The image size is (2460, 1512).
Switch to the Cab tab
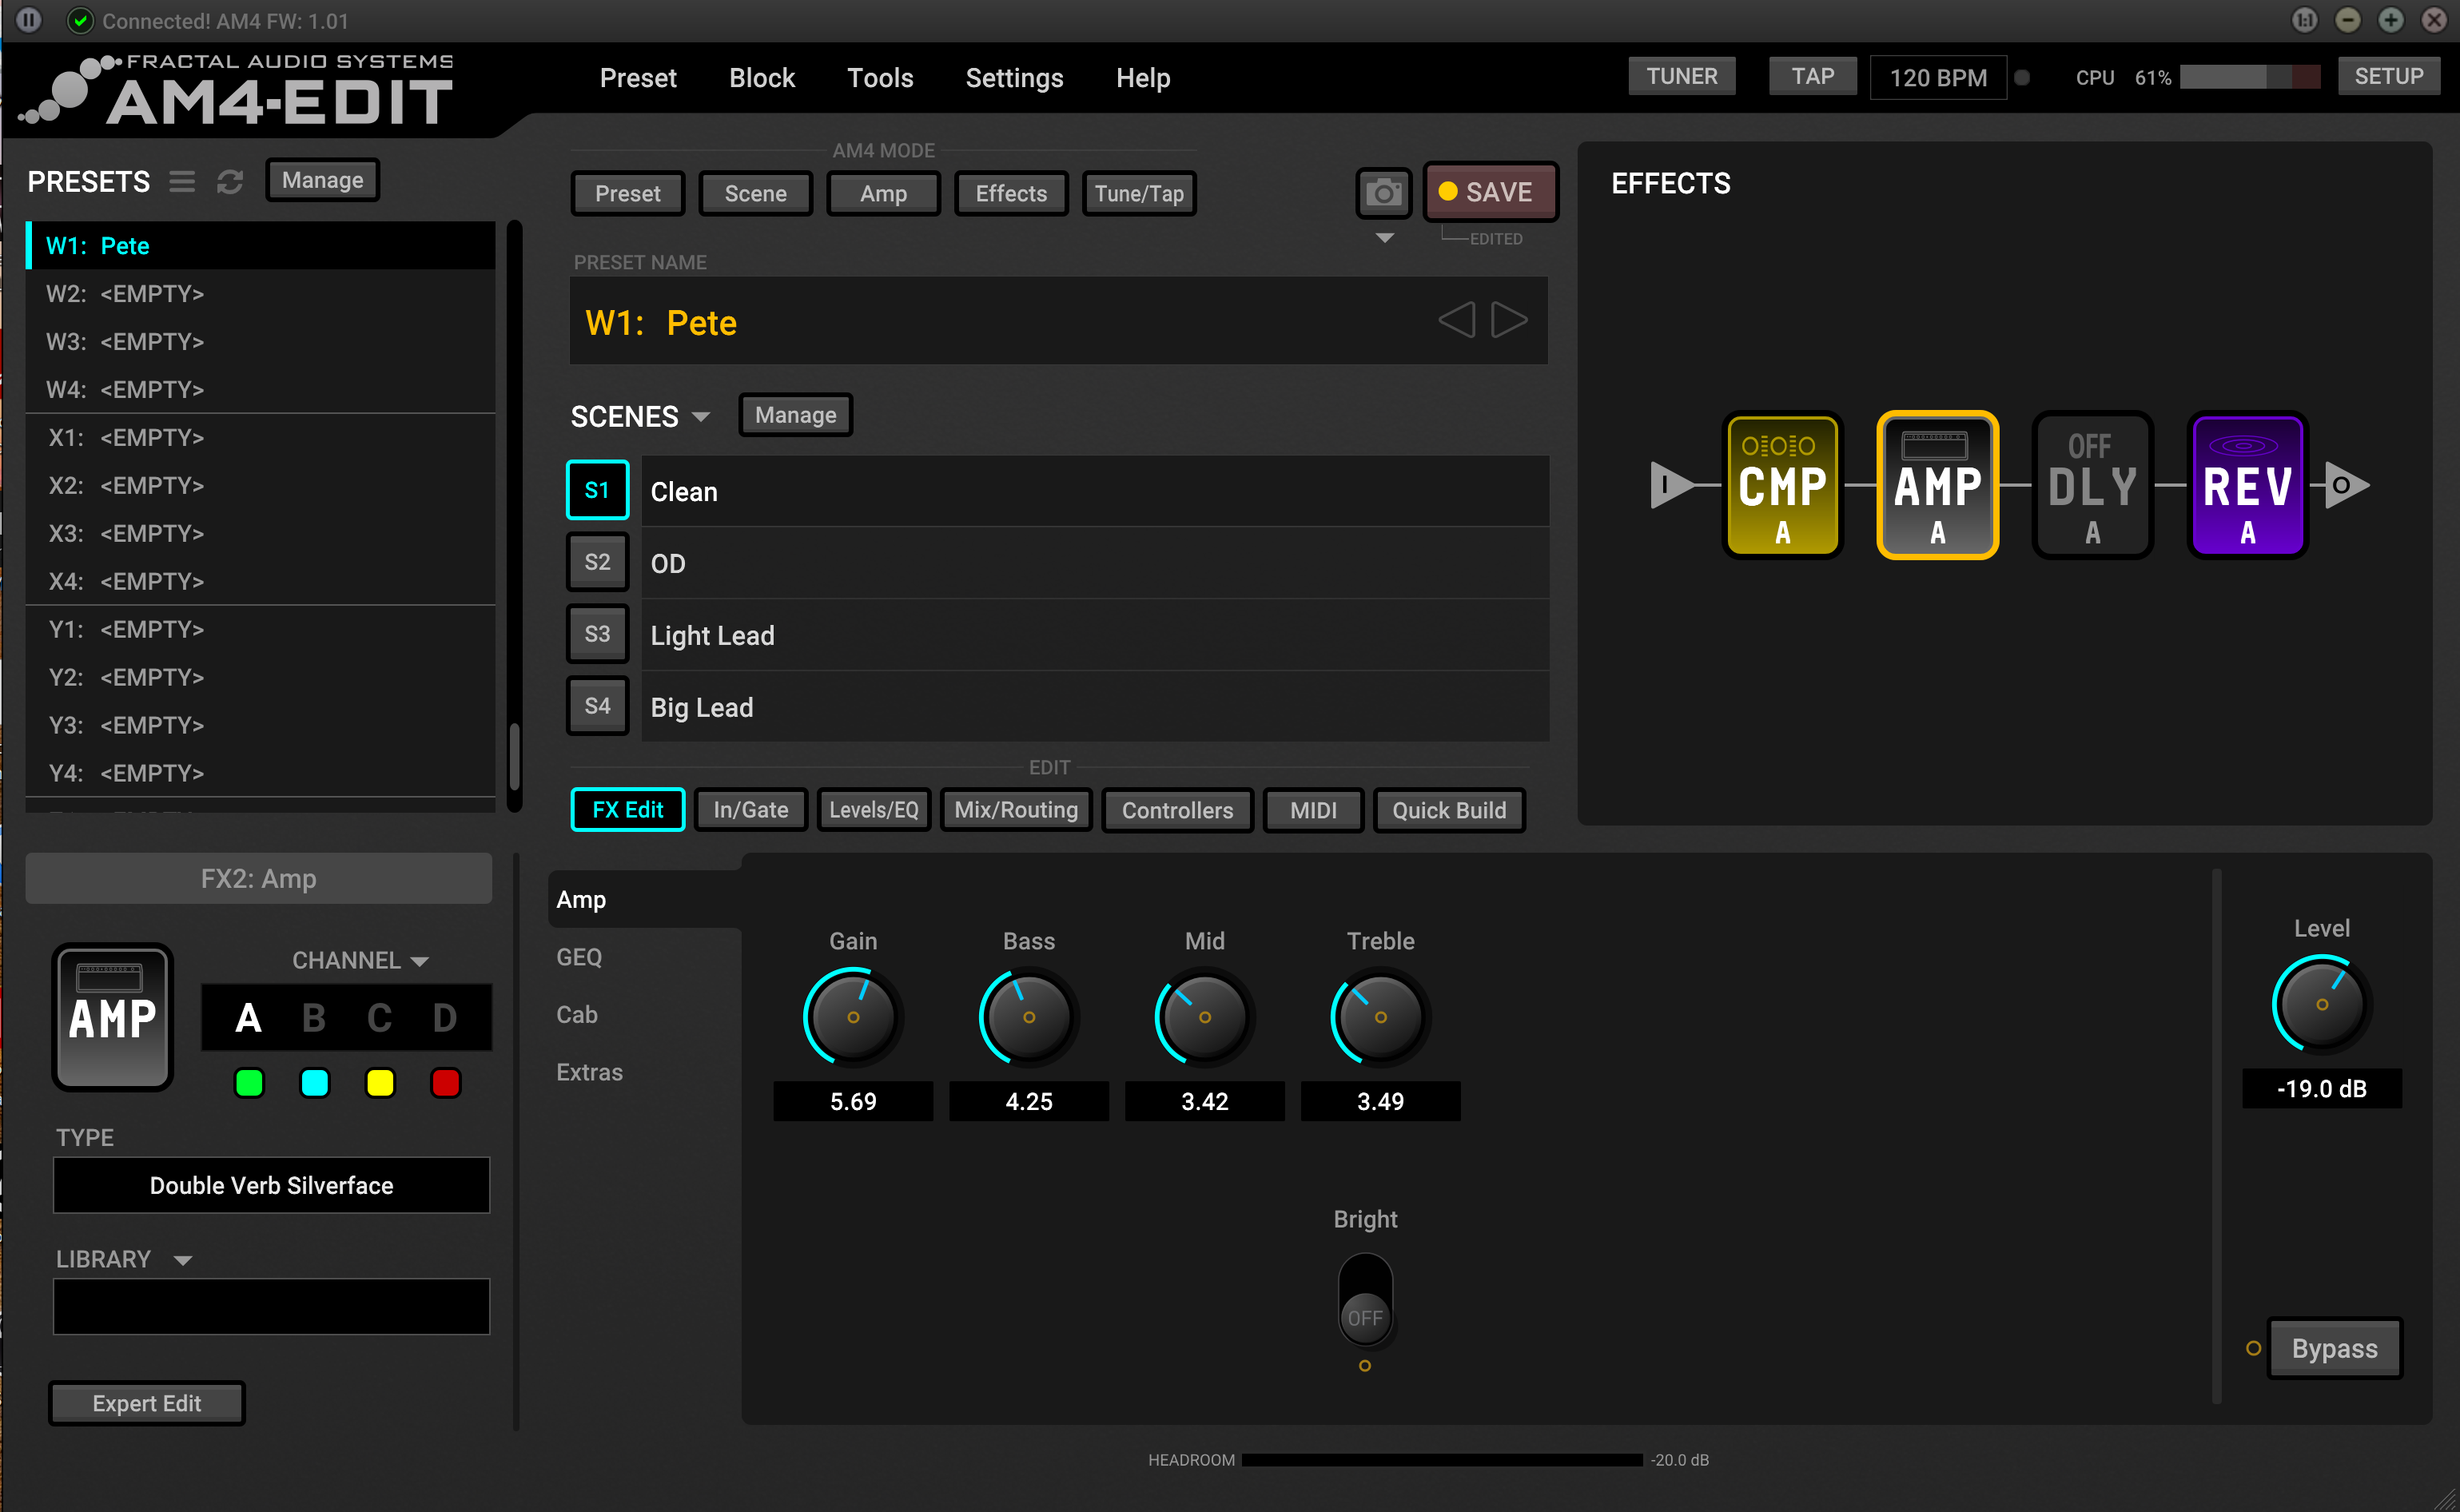pyautogui.click(x=577, y=1014)
